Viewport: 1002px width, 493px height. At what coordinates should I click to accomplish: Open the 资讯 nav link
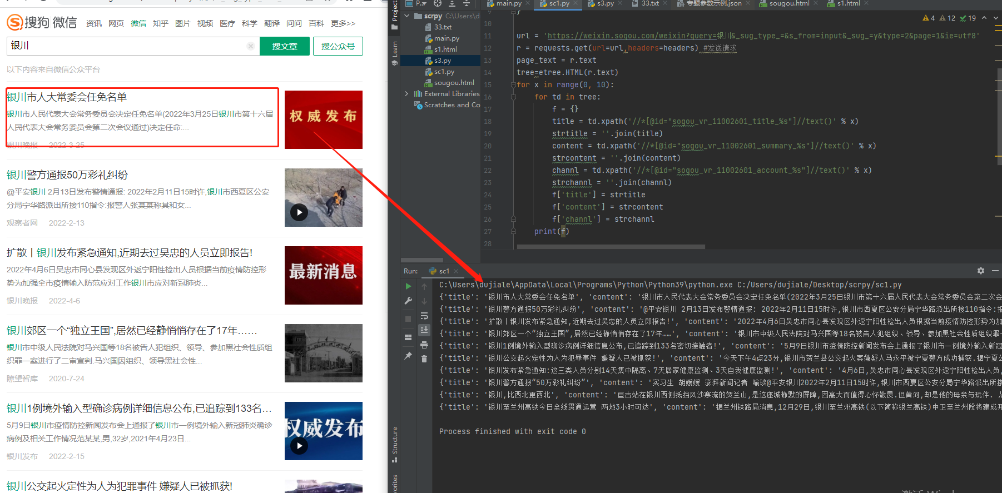coord(94,23)
